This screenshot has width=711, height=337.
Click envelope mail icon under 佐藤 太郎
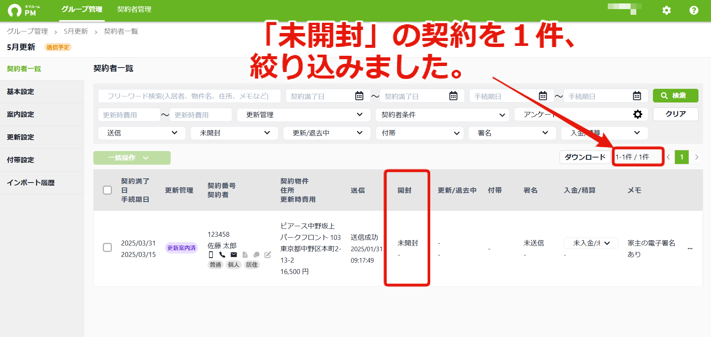coord(234,255)
